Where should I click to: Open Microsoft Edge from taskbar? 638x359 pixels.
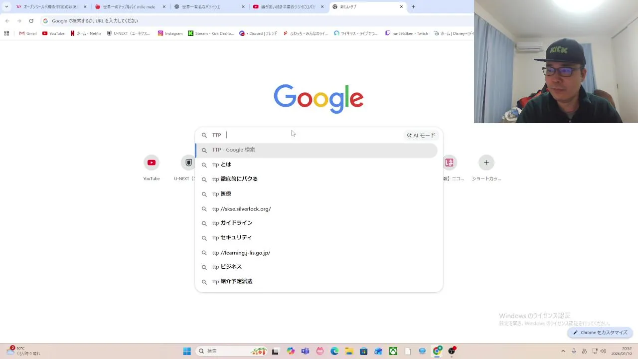(334, 351)
